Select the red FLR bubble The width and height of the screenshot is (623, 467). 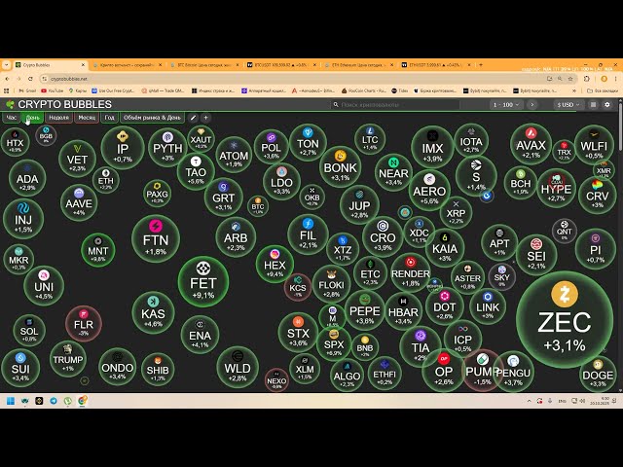coord(84,324)
